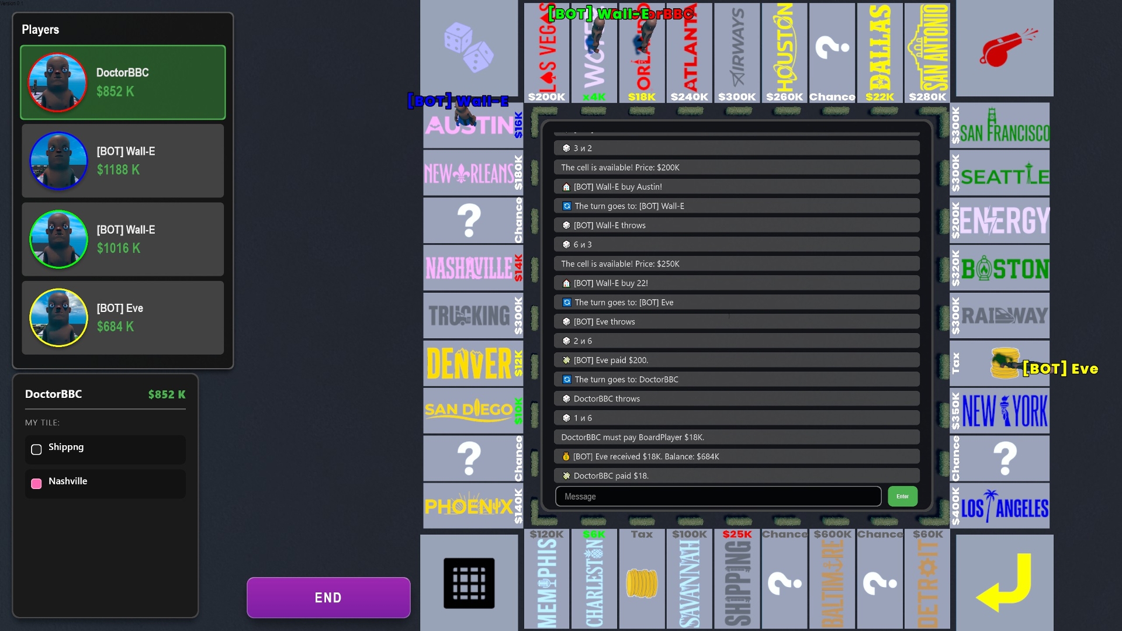Toggle the pink Nashville tile marker
Screen dimensions: 1122x631
(36, 483)
